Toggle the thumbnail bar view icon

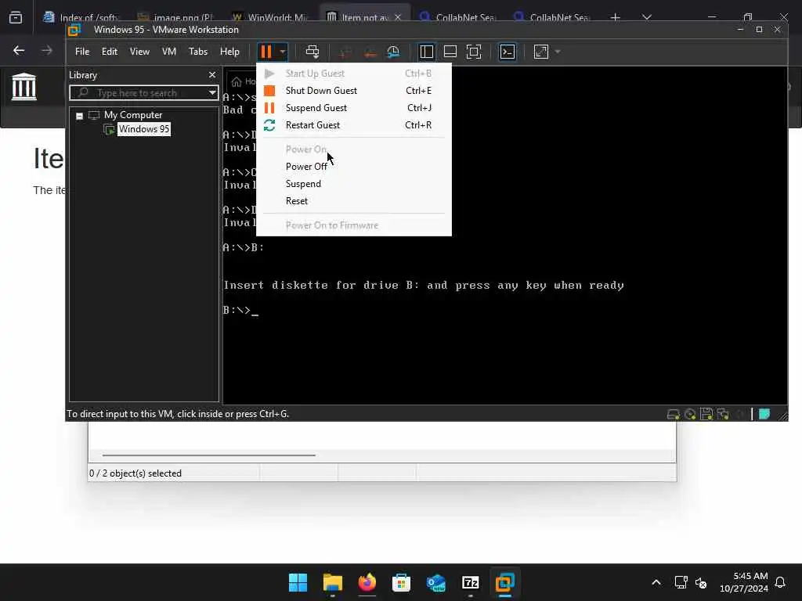coord(450,52)
